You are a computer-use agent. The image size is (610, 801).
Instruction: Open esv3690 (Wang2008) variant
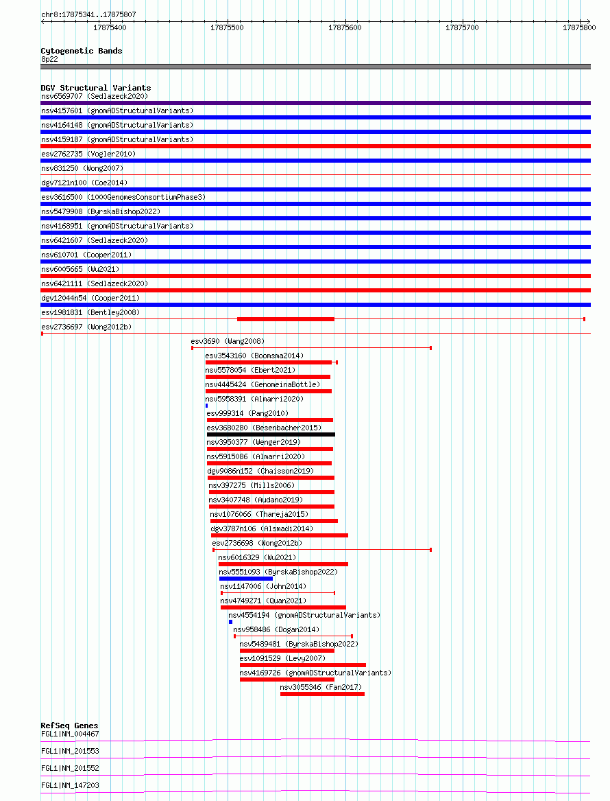[228, 340]
